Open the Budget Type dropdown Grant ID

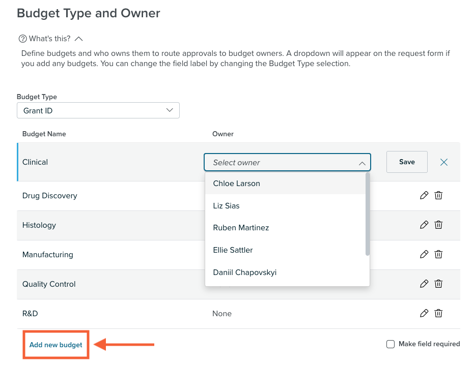pyautogui.click(x=98, y=110)
